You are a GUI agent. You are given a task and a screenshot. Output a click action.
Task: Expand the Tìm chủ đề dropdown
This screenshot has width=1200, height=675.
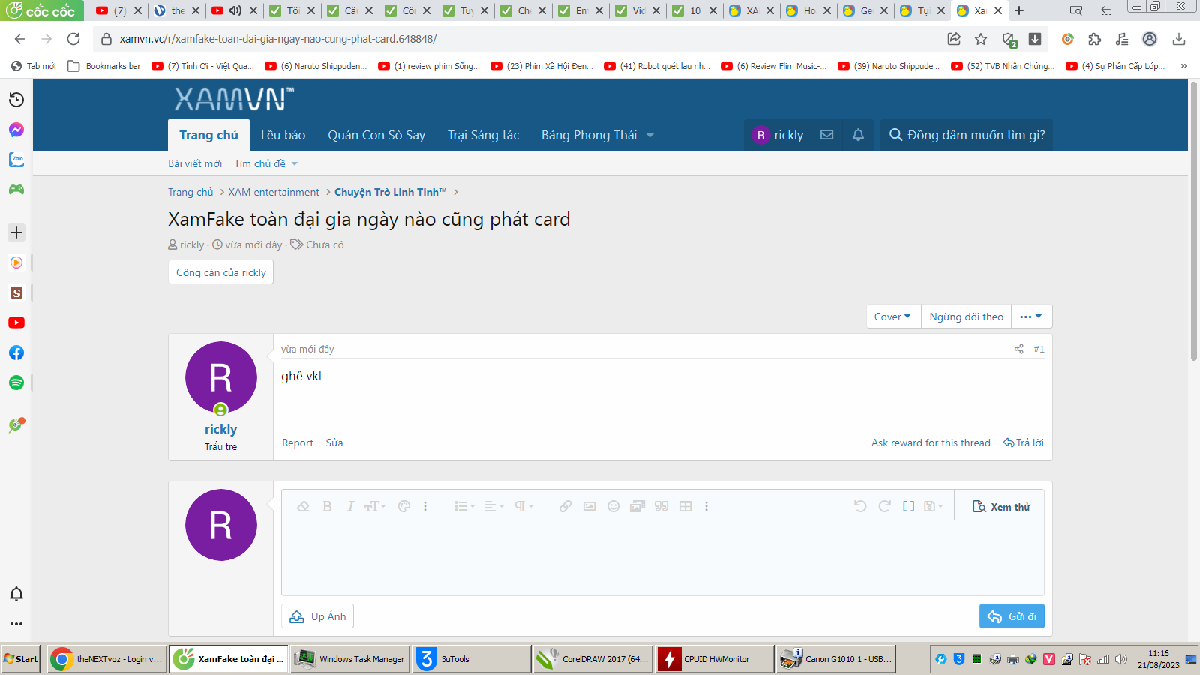[265, 163]
